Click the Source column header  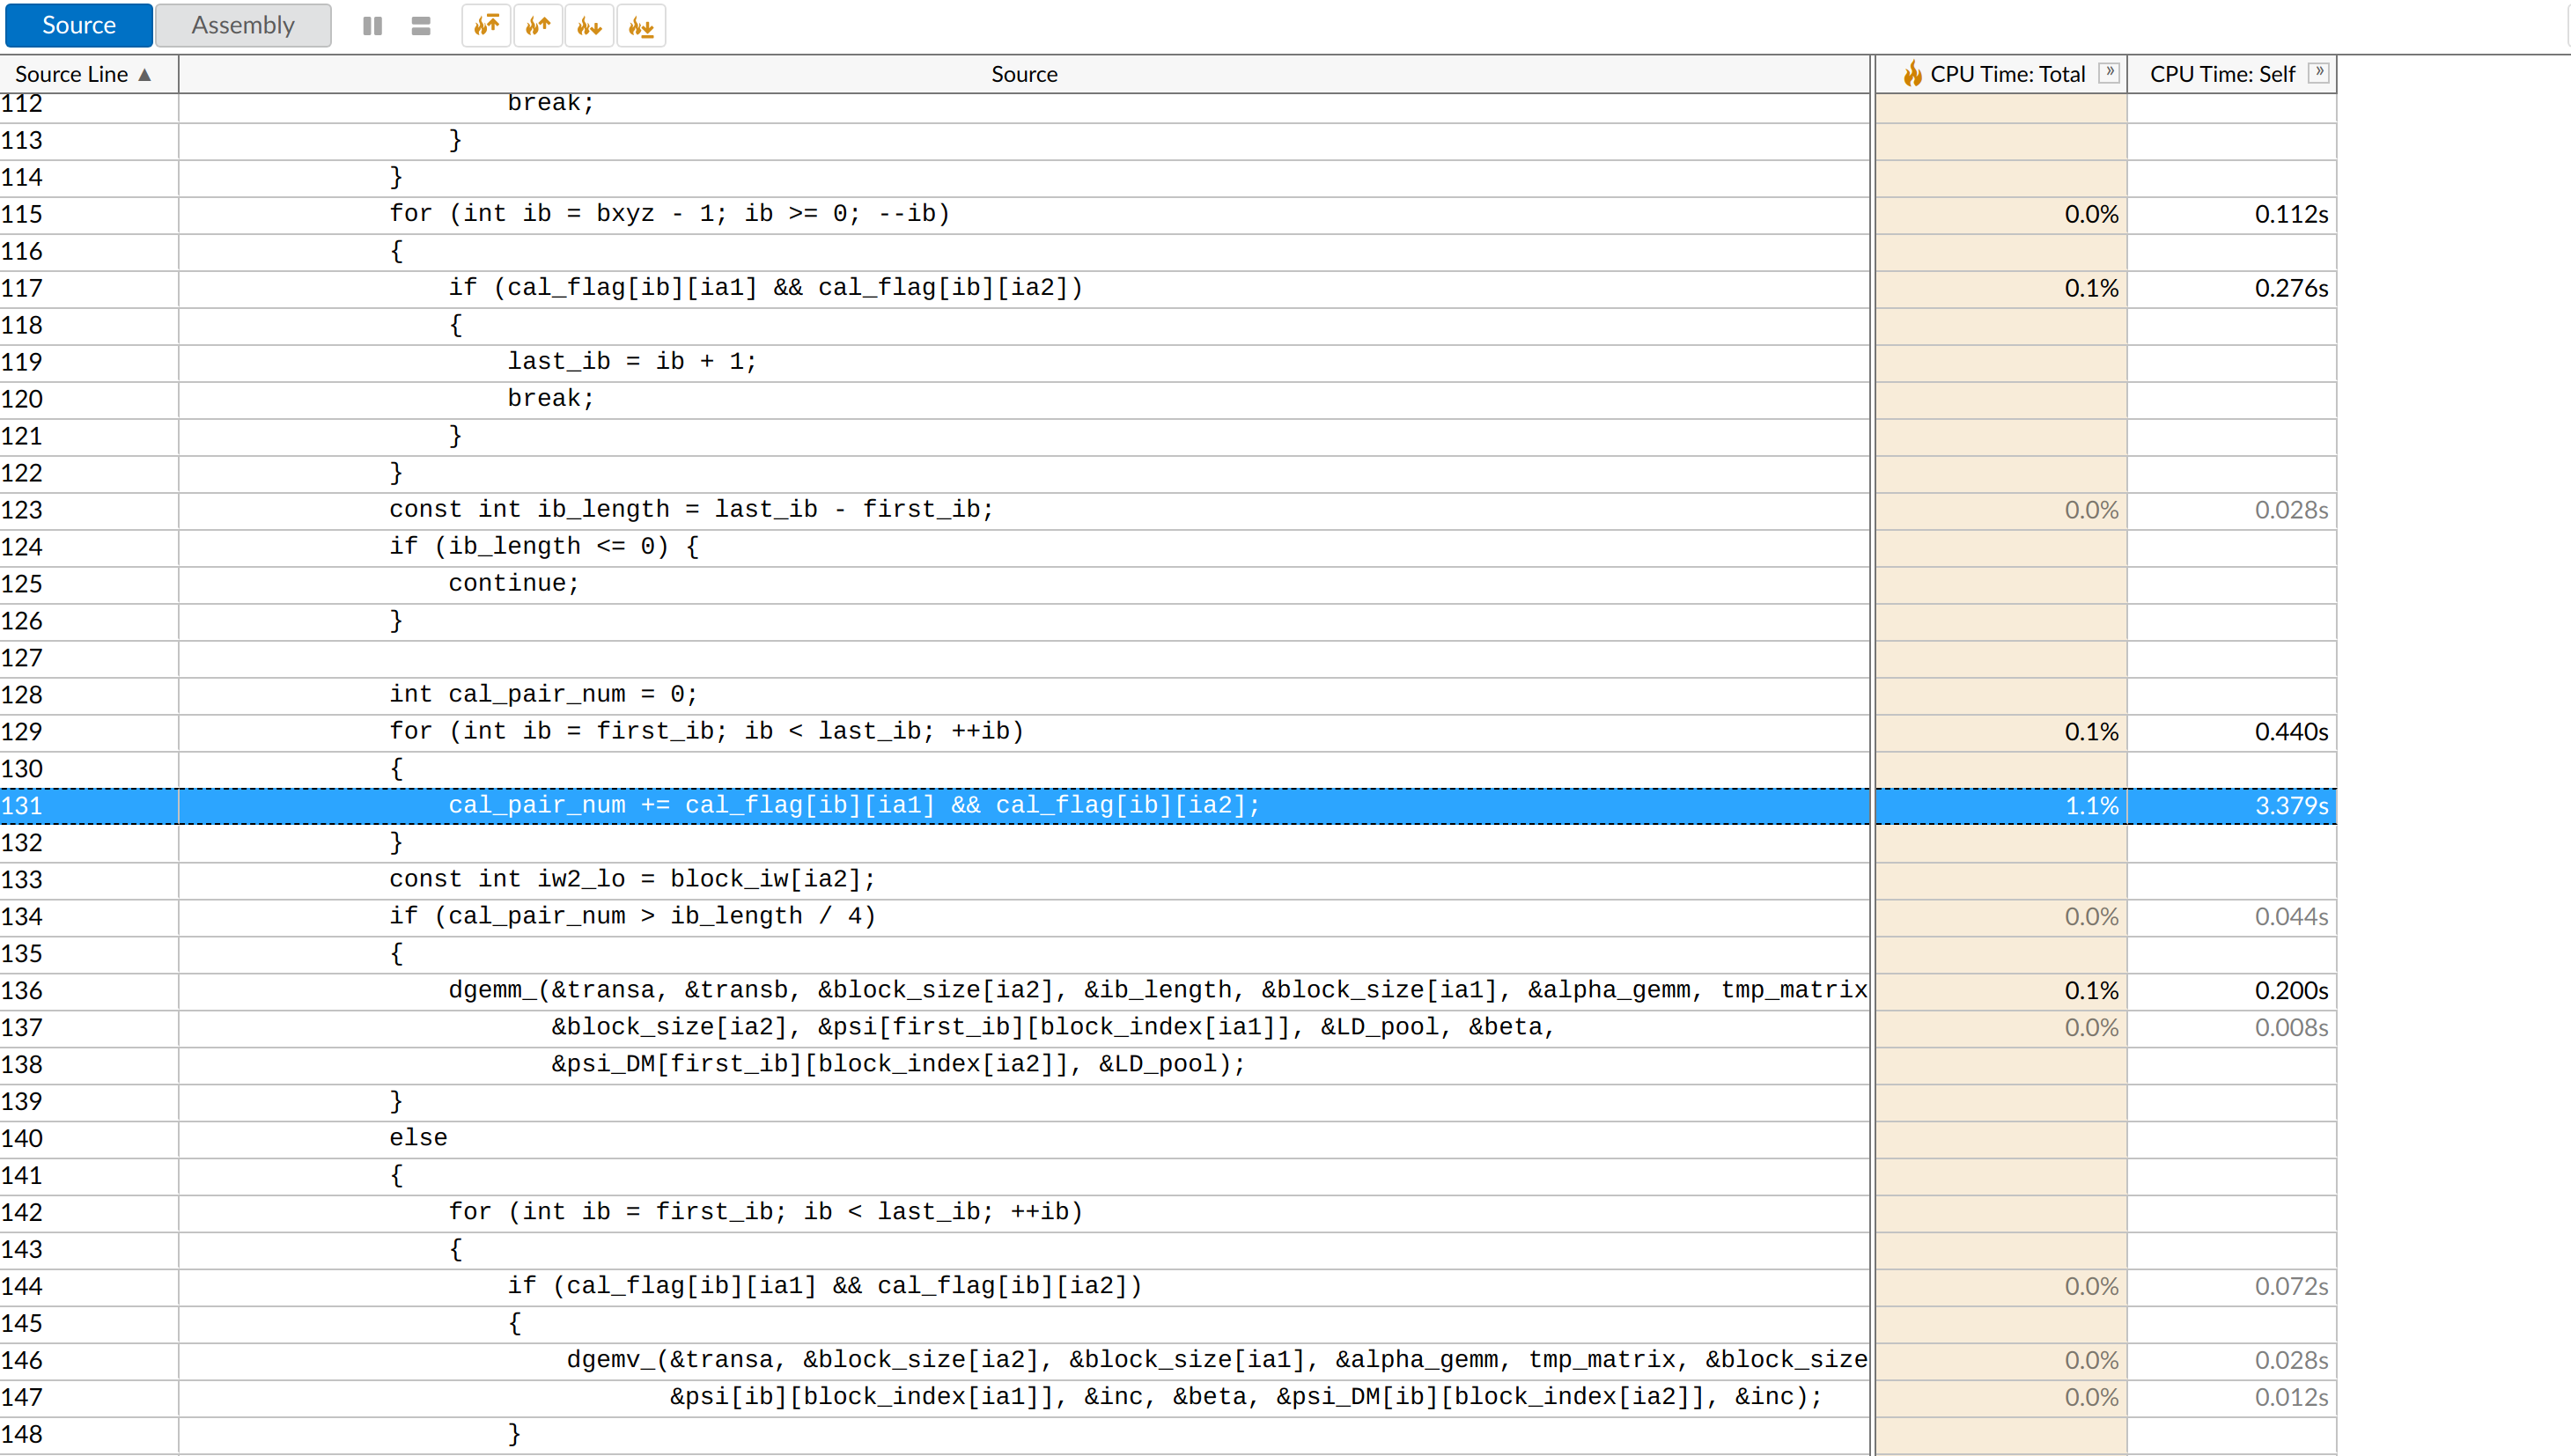click(x=1024, y=75)
